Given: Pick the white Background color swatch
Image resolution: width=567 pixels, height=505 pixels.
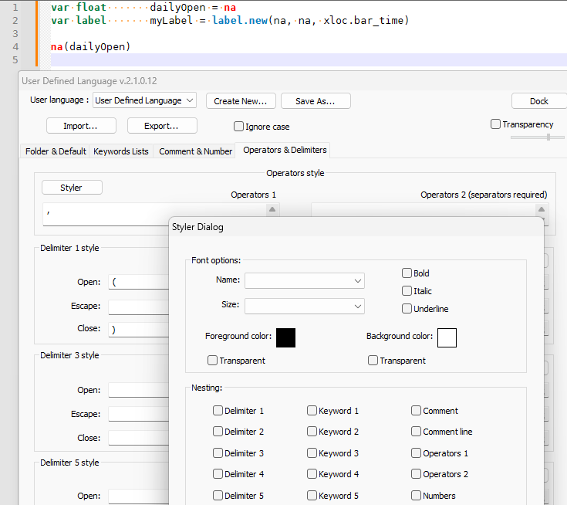Looking at the screenshot, I should coord(447,337).
